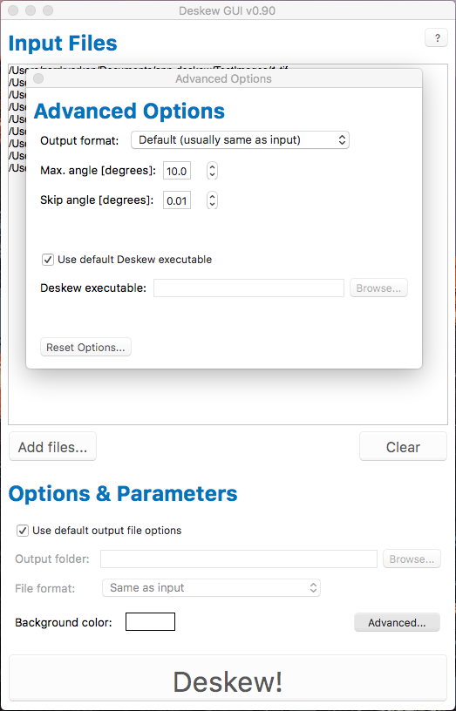Decrease Max. angle with the stepper down arrow
This screenshot has width=456, height=711.
click(x=212, y=175)
